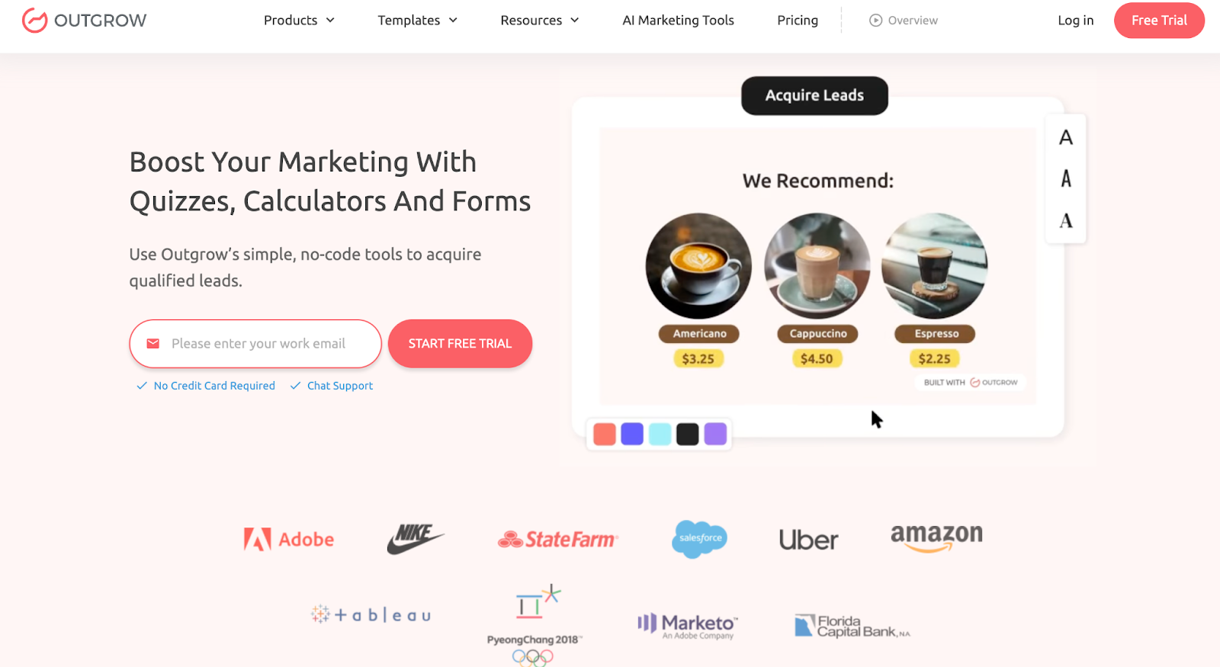Screen dimensions: 1220x667
Task: Click the Outgrow logo icon
Action: click(x=34, y=21)
